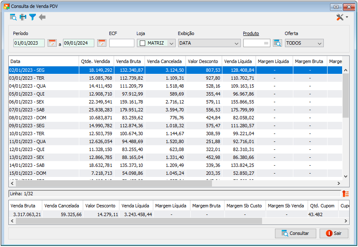The width and height of the screenshot is (358, 247).
Task: Open the blue filter funnel icon
Action: [x=33, y=17]
